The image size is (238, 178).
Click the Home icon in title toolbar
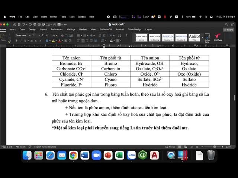pos(15,24)
